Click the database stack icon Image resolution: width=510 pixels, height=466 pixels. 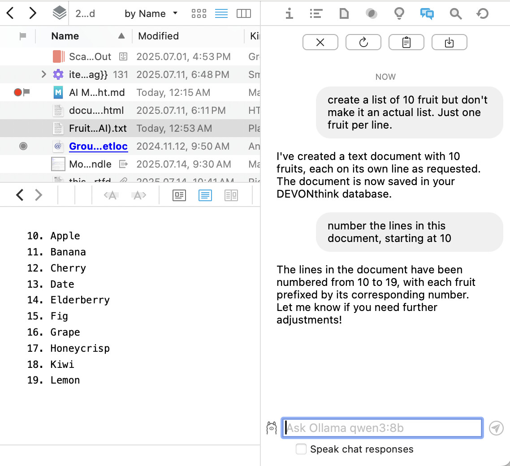59,13
